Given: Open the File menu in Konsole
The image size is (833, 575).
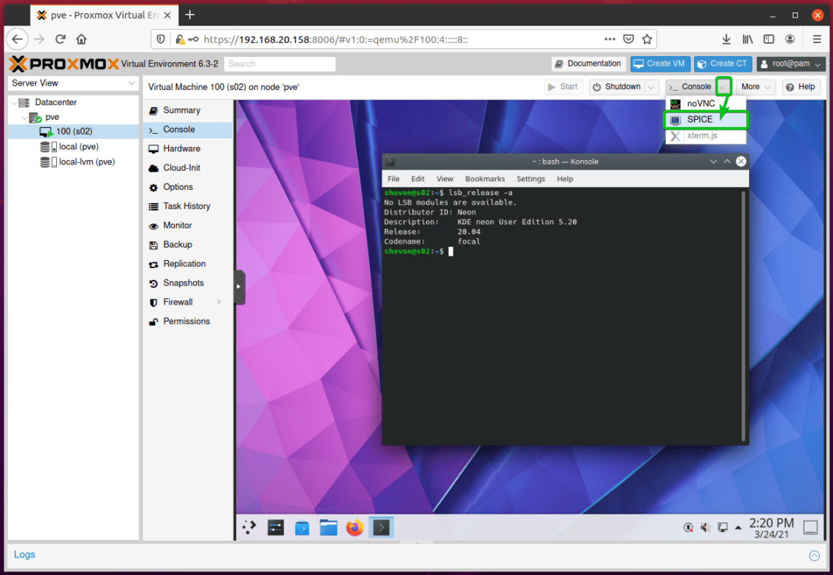Looking at the screenshot, I should (x=393, y=178).
